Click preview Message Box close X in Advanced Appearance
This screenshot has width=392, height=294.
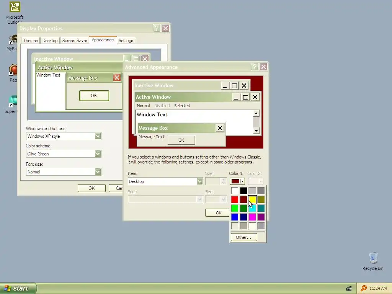pyautogui.click(x=220, y=128)
